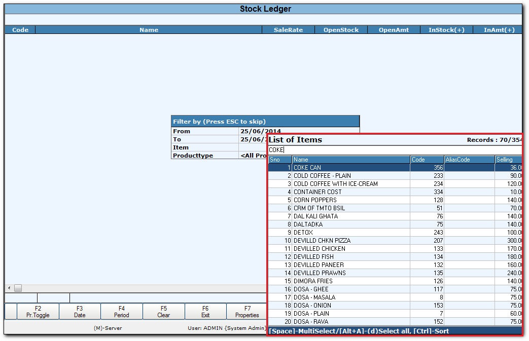Select the DOSA - MASALA row
529x341 pixels.
(351, 297)
